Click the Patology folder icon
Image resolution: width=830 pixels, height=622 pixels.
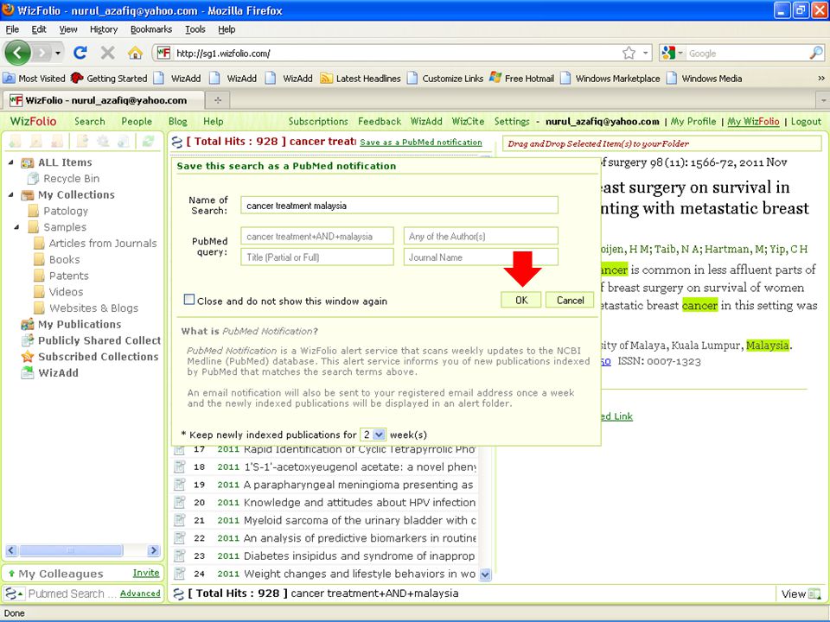point(34,211)
